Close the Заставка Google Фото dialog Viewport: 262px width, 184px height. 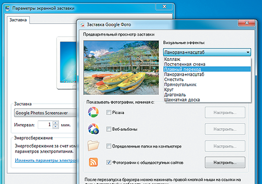(247, 23)
